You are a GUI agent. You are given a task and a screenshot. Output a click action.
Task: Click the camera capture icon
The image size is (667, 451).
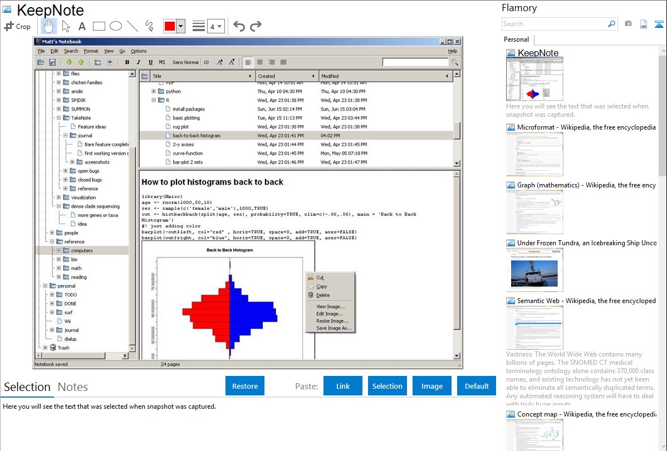(x=628, y=24)
